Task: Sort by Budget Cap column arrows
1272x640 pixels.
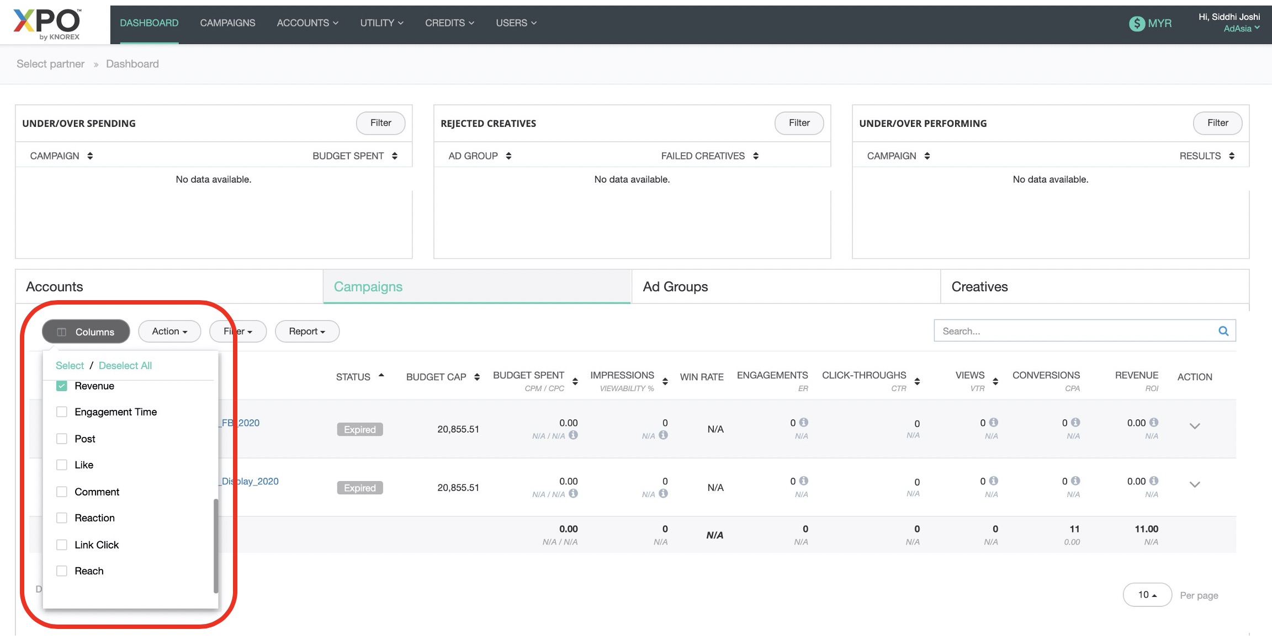Action: tap(477, 377)
